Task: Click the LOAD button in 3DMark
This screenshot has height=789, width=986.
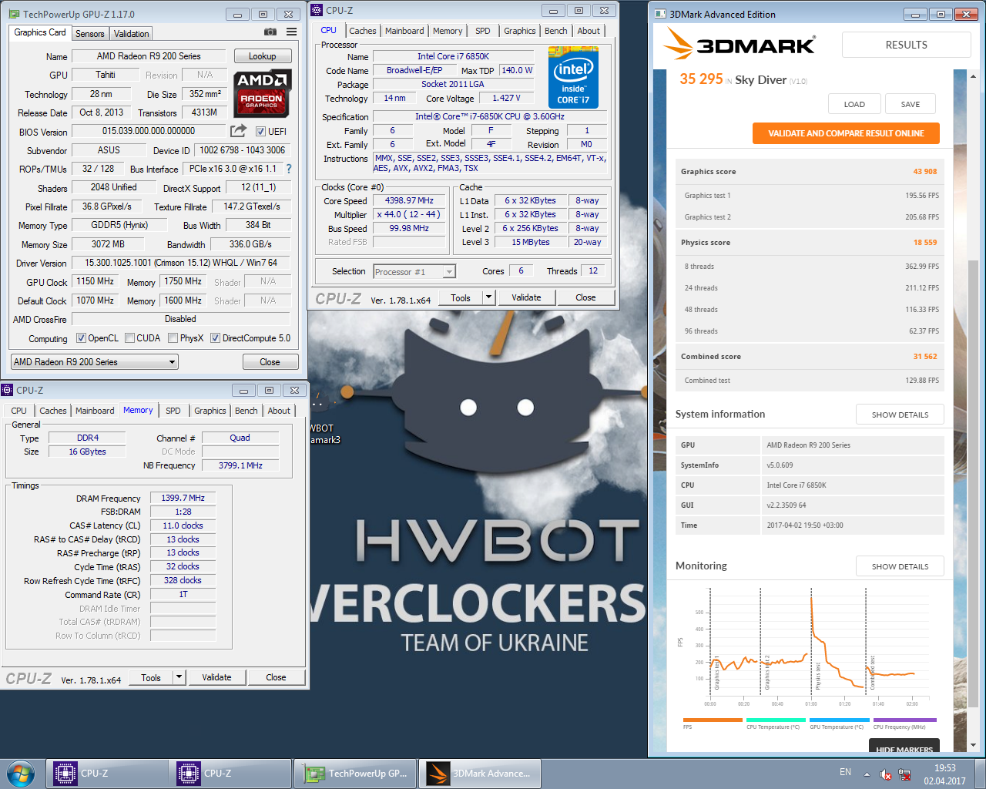Action: 854,104
